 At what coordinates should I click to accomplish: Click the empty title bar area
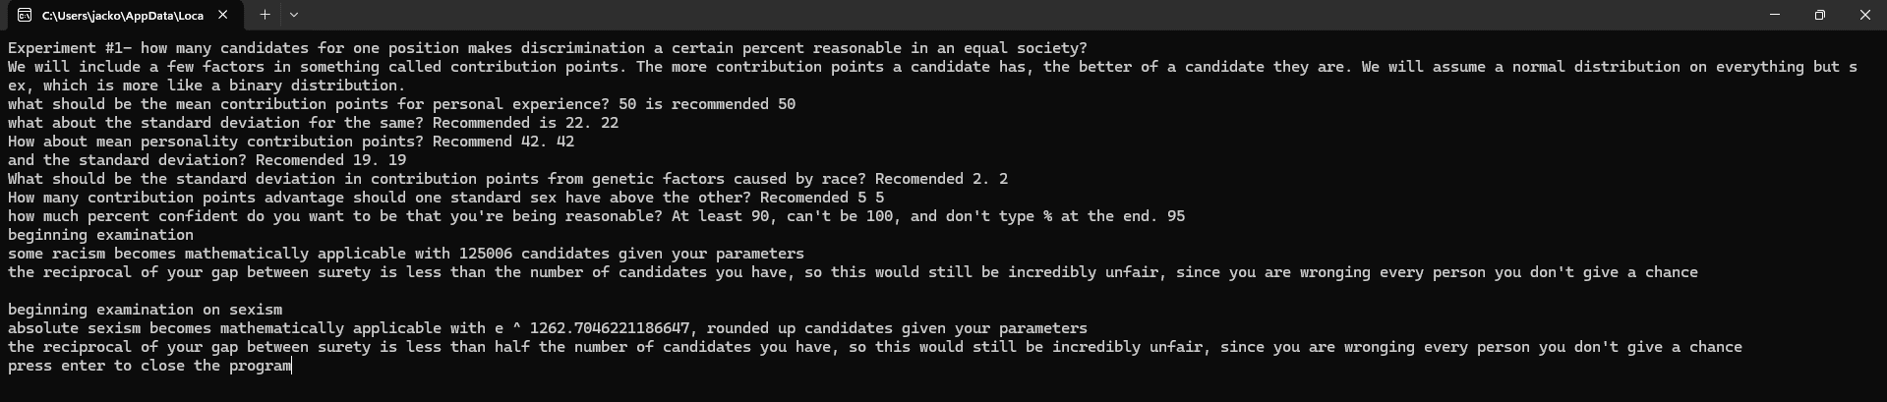click(x=983, y=15)
